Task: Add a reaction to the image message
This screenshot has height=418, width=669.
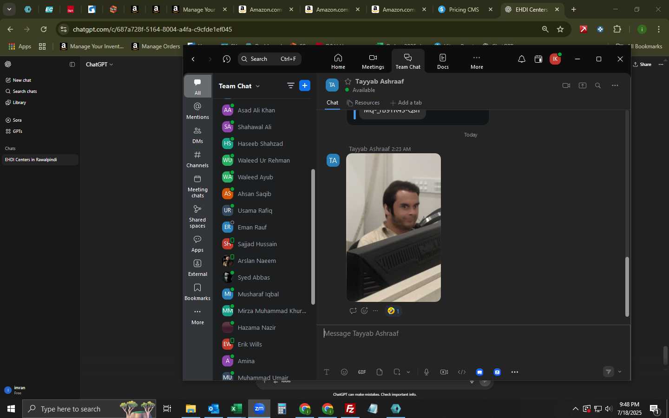Action: [364, 311]
